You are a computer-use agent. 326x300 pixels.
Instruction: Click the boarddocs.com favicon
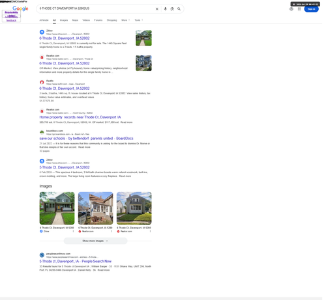click(x=42, y=132)
